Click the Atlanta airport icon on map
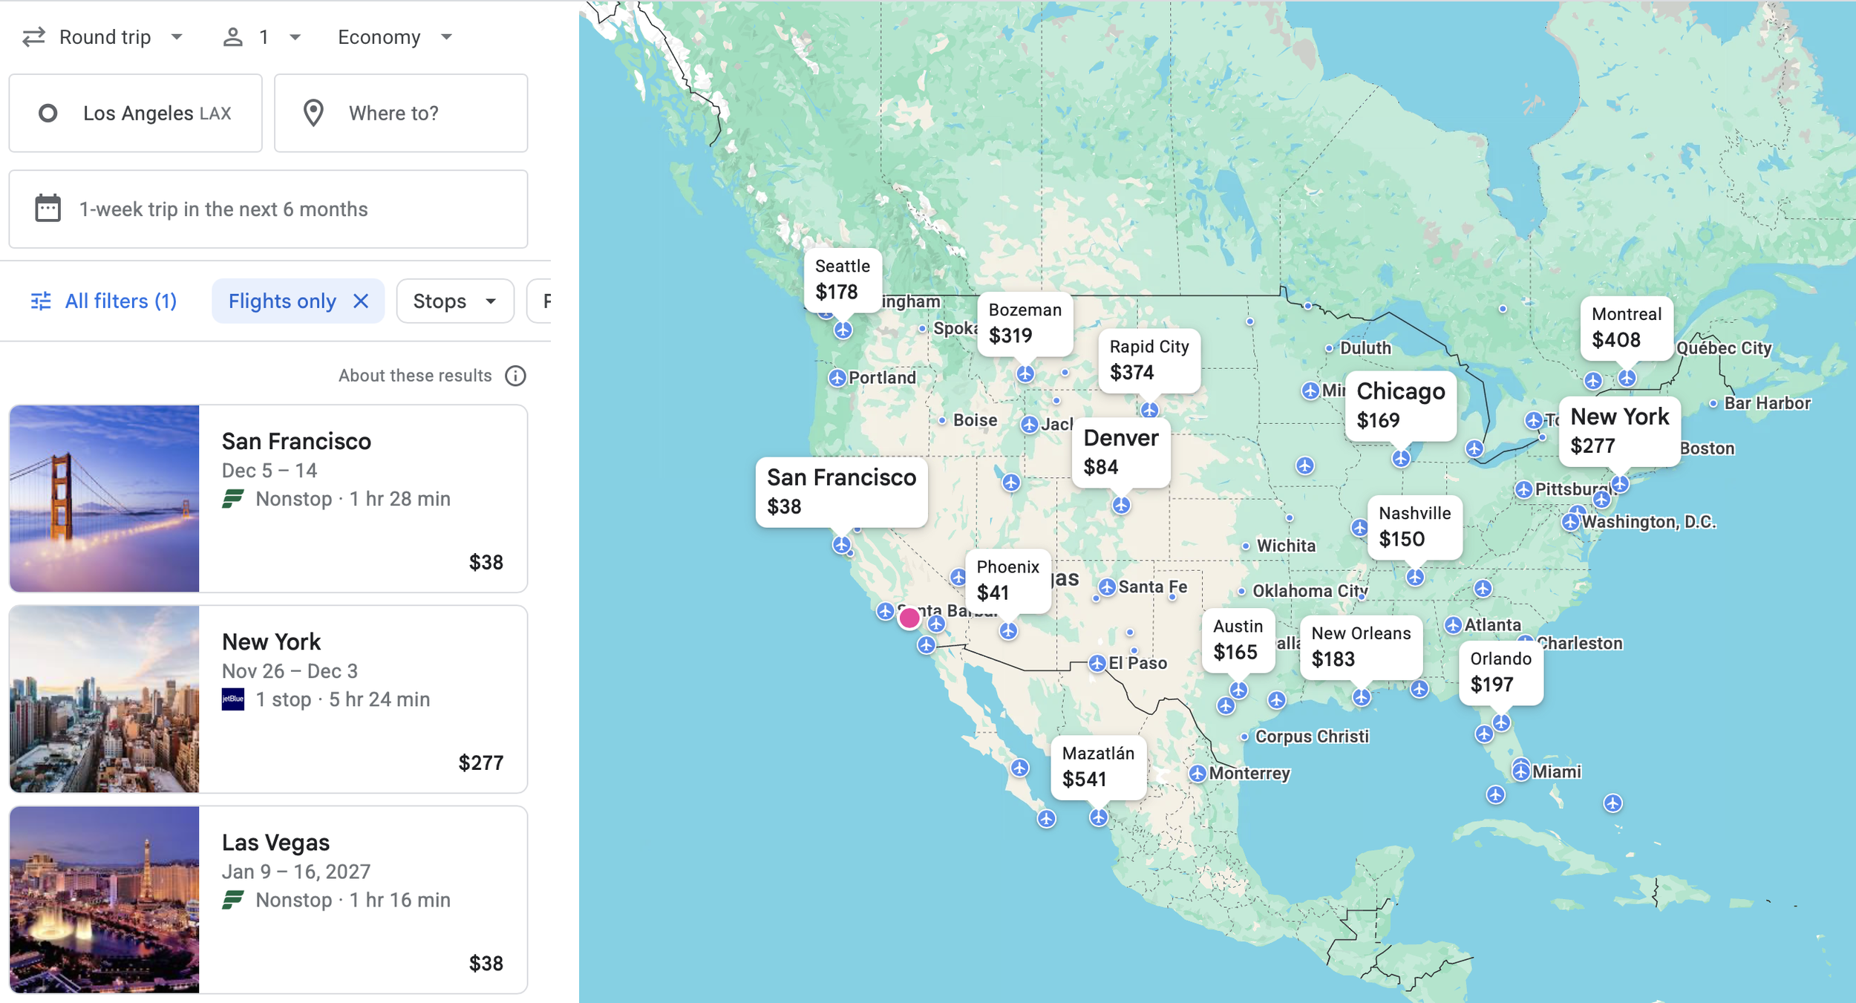Screen dimensions: 1856x1003 tap(1454, 625)
